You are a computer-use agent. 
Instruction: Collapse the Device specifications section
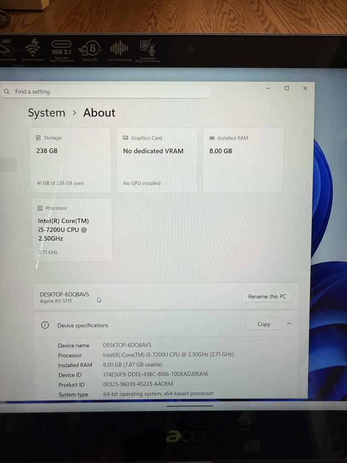pyautogui.click(x=289, y=324)
